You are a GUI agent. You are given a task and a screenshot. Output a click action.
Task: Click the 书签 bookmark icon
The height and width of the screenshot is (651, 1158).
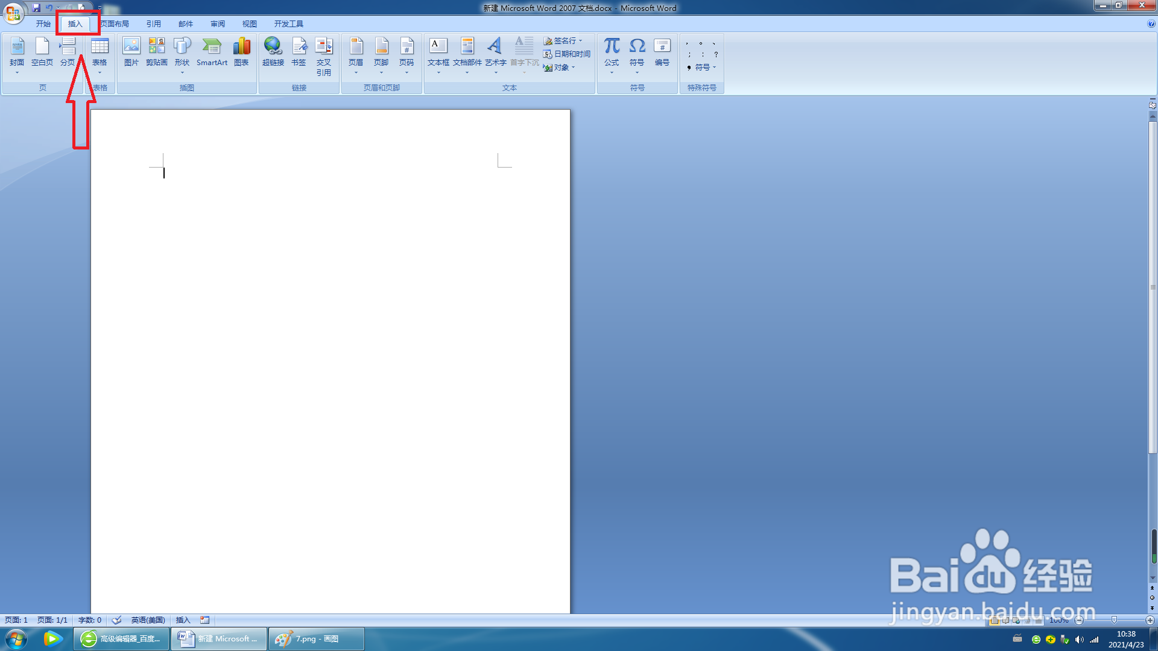pos(299,51)
